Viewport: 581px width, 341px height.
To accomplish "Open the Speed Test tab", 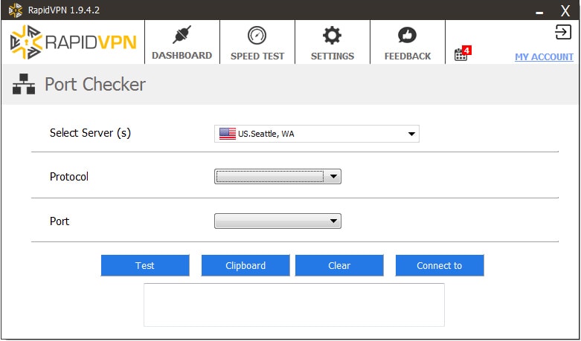I will coord(257,42).
